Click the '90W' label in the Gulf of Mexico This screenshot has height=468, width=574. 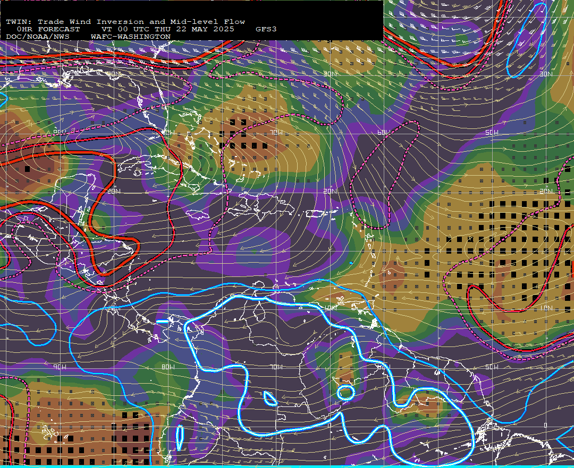(x=60, y=132)
